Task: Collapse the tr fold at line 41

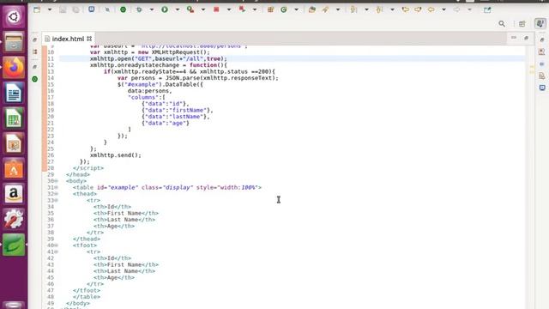Action: pyautogui.click(x=56, y=251)
